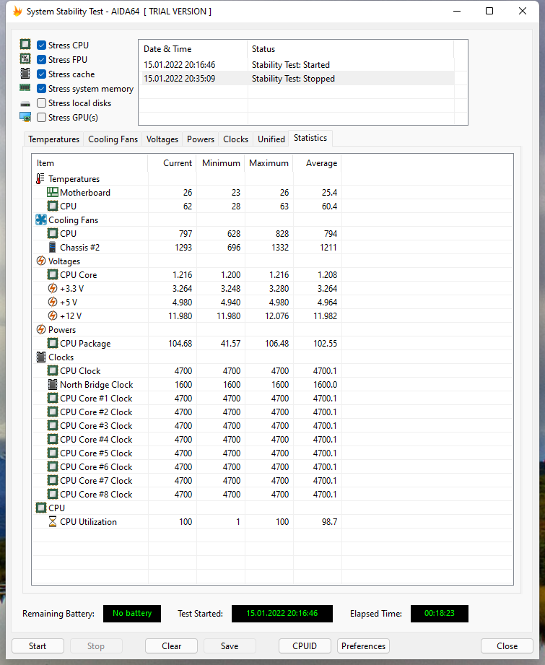The height and width of the screenshot is (665, 545).
Task: Click the Stress FPU percent icon
Action: point(25,58)
